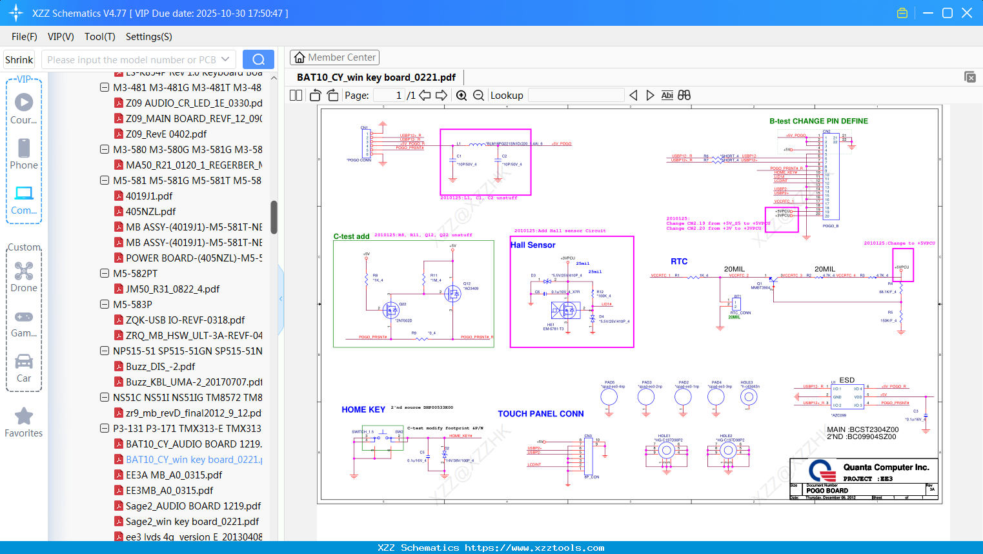The image size is (983, 554).
Task: Toggle the Abi match text option
Action: pos(667,96)
